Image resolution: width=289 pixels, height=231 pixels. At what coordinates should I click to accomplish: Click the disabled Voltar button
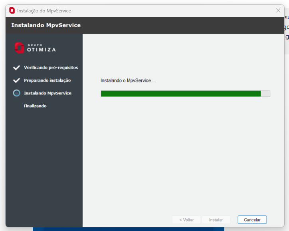[x=186, y=220]
